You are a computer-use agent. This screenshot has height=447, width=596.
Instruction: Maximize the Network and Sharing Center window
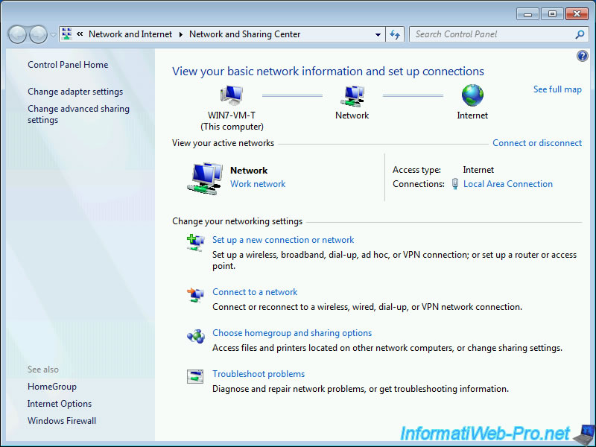[x=552, y=14]
